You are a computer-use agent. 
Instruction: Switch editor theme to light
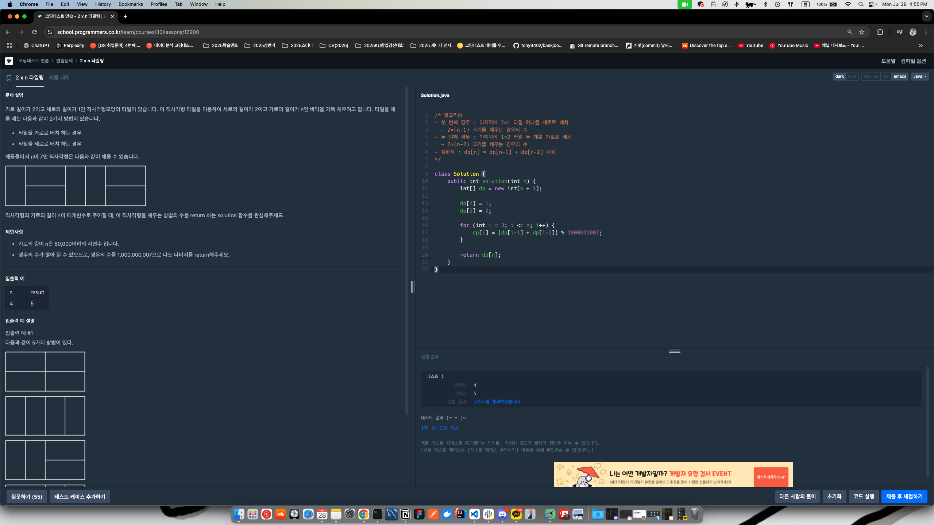click(852, 77)
